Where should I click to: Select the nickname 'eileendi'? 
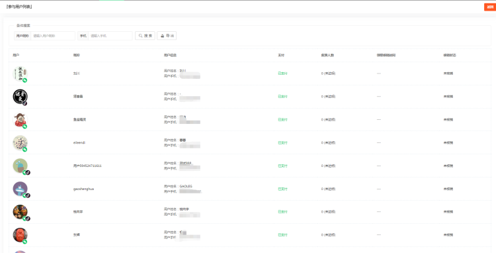(79, 143)
